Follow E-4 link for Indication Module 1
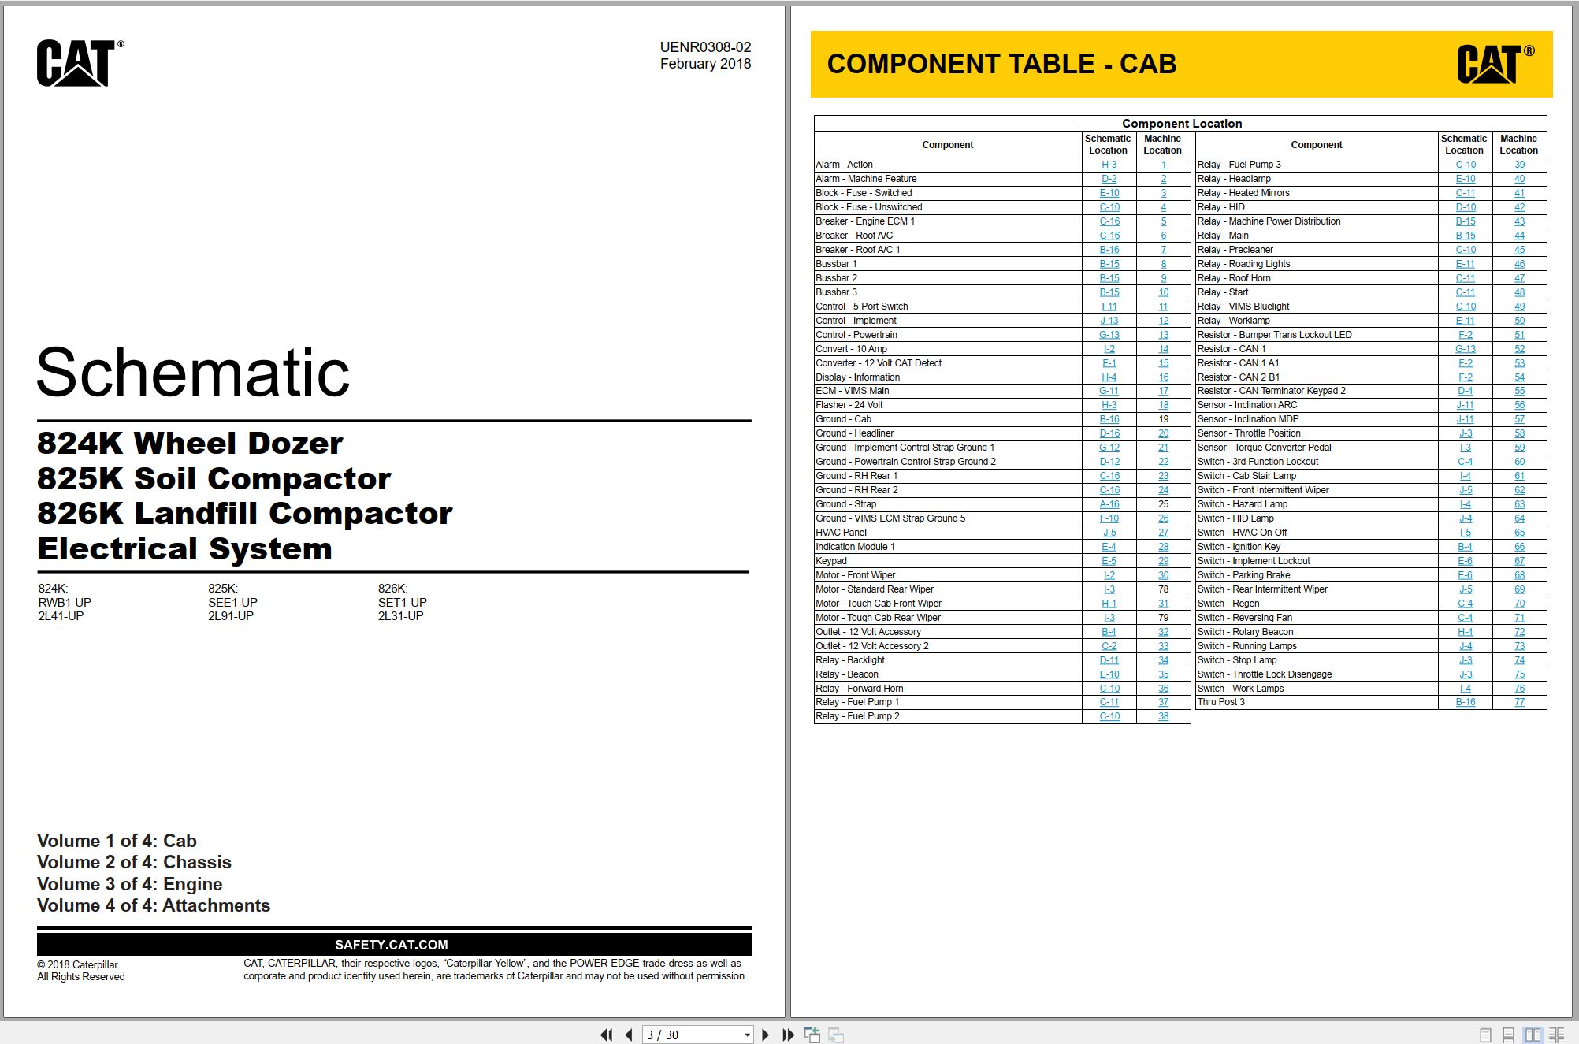 pyautogui.click(x=1109, y=547)
